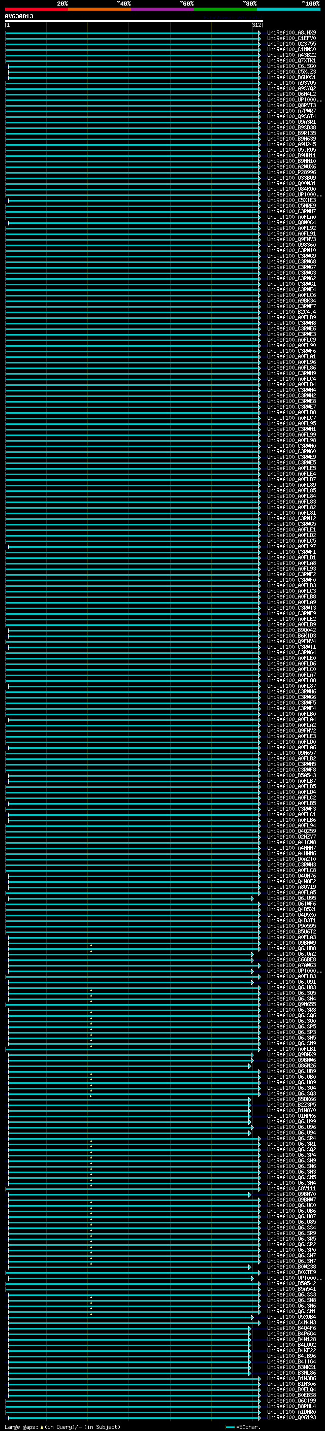This screenshot has height=1431, width=325.
Task: Select the UniRef100_Q8RVT3 label
Action: pos(291,105)
